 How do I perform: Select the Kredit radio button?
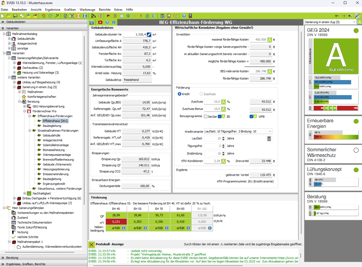click(x=180, y=94)
